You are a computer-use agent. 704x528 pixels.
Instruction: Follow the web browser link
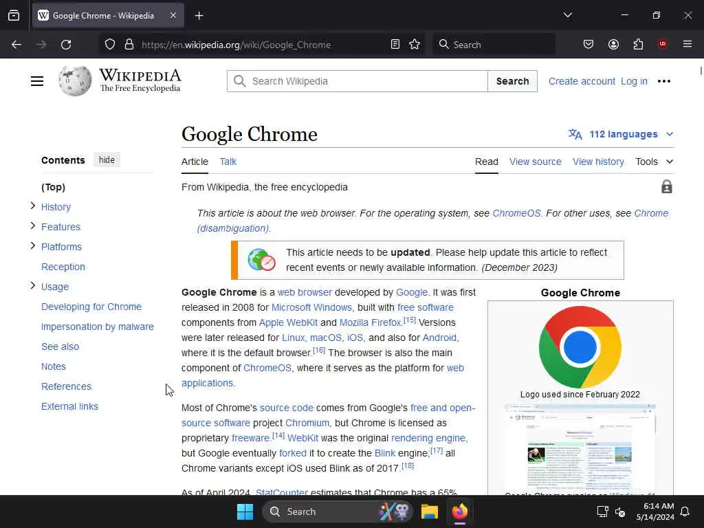(305, 292)
